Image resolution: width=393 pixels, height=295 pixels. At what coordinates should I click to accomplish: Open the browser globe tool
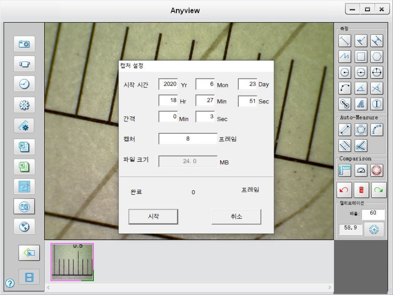[24, 227]
